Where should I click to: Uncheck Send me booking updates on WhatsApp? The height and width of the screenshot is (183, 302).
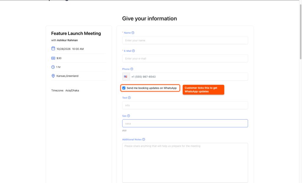pos(124,88)
